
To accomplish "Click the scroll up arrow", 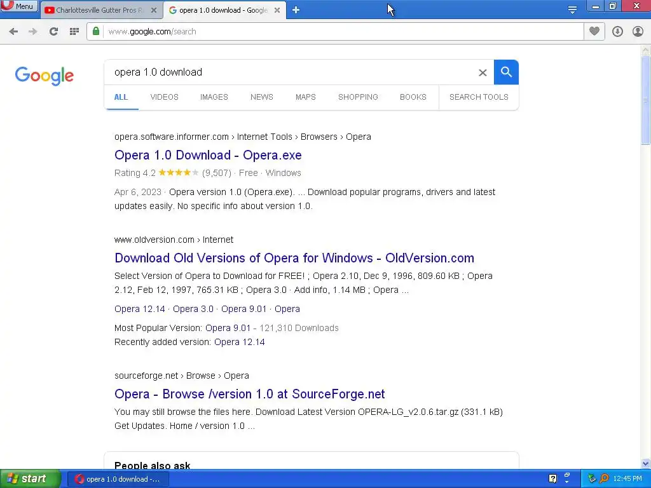I will tap(646, 50).
